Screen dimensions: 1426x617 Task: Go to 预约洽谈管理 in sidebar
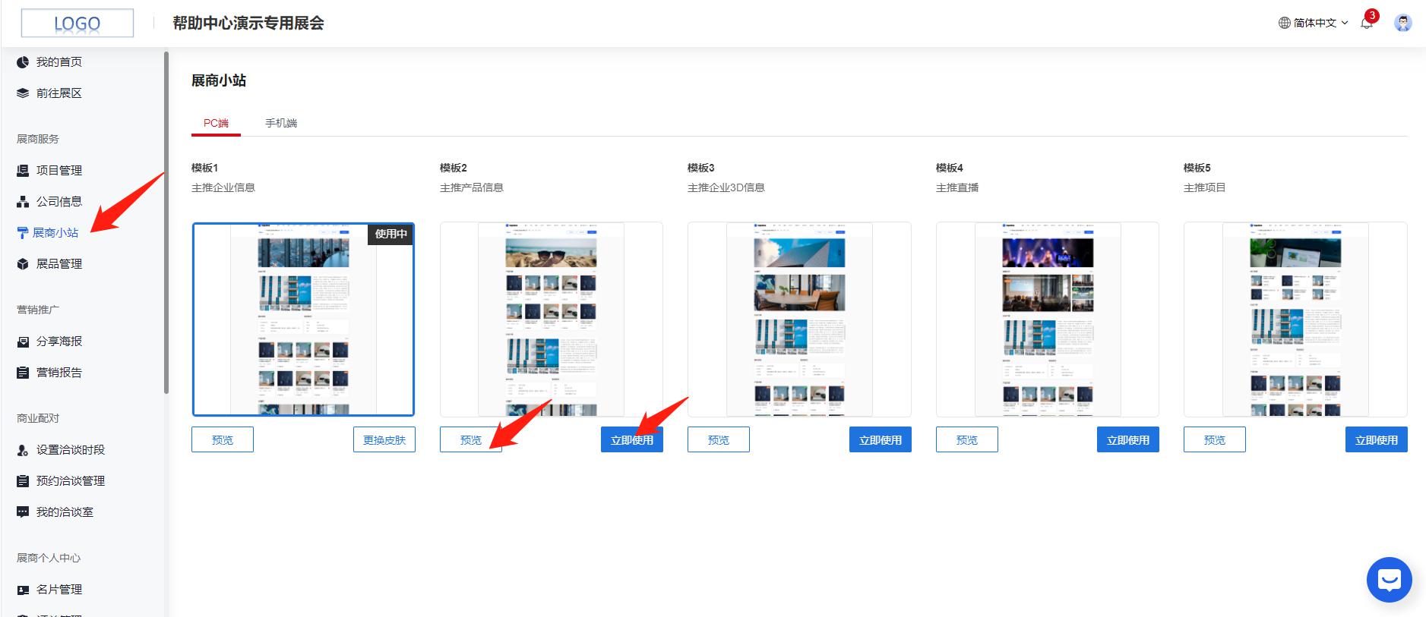click(70, 481)
